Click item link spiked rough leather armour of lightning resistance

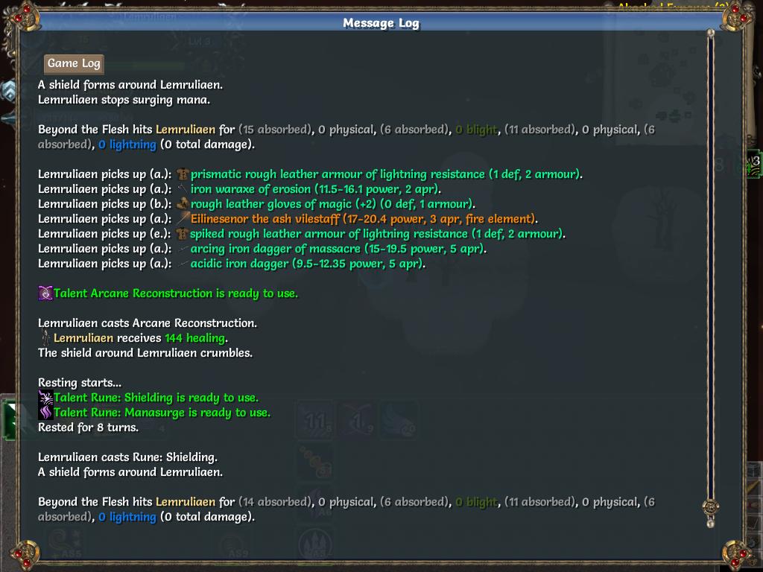coord(378,234)
